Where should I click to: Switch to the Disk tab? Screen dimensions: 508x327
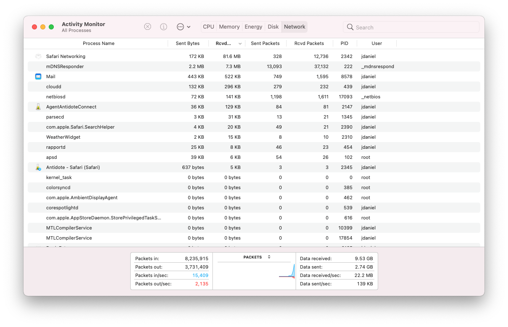tap(273, 26)
